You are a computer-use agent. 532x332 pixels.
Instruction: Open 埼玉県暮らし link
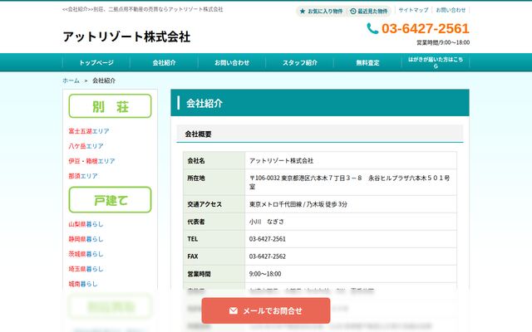click(86, 269)
